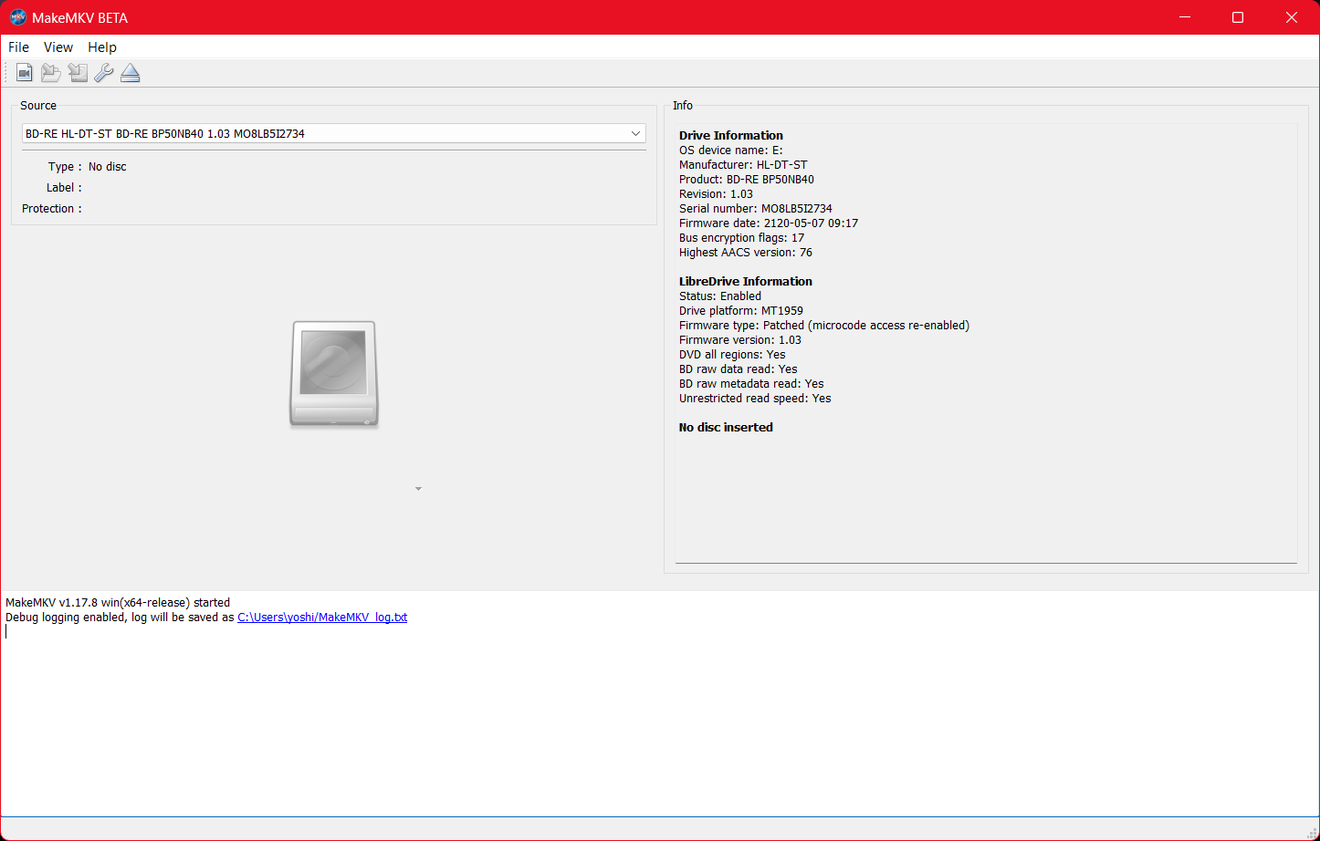The height and width of the screenshot is (841, 1320).
Task: Click 'BD raw metadata read: Yes' text
Action: (751, 384)
